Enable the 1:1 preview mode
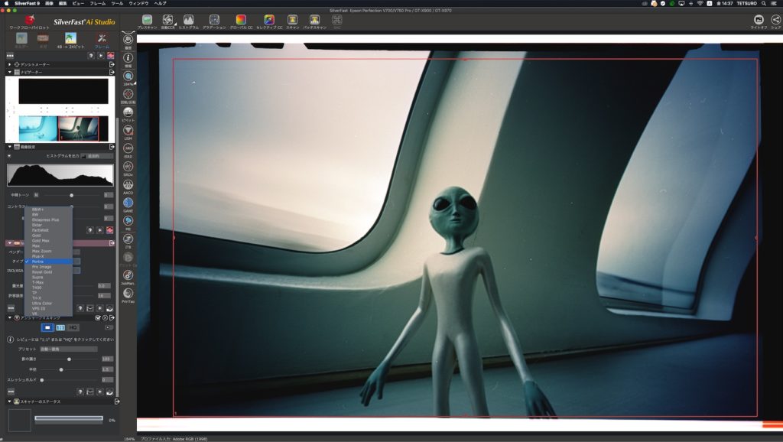Viewport: 783px width, 442px height. click(x=61, y=327)
